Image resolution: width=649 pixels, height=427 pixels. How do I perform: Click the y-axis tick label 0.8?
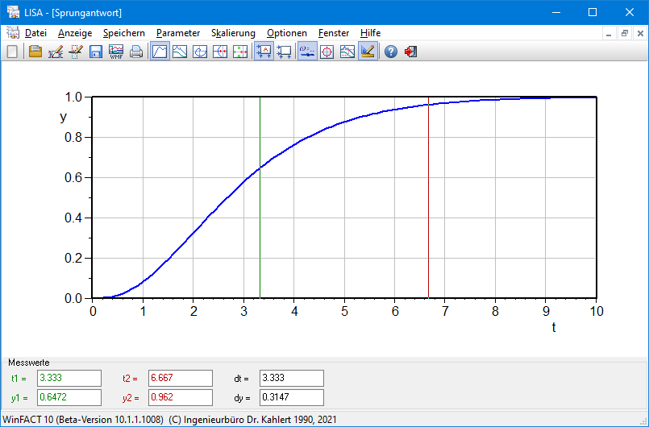(73, 138)
